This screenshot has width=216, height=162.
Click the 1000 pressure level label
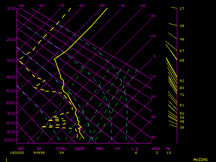click(10, 140)
